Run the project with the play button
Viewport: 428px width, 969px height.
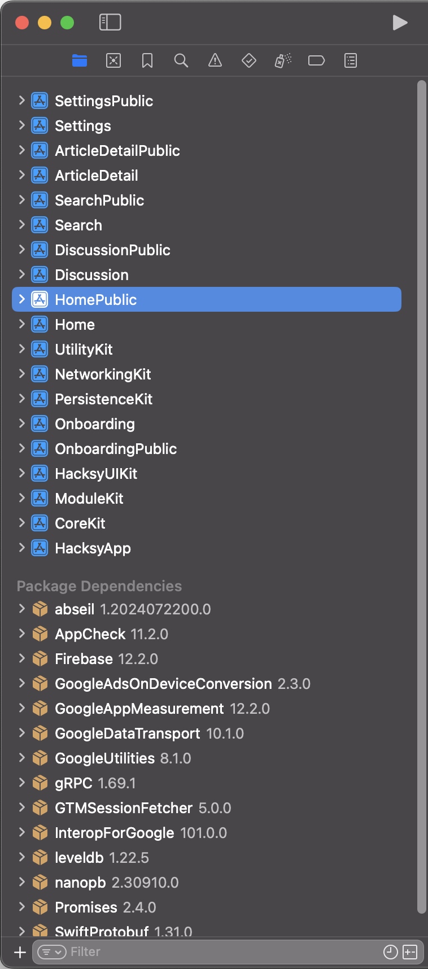(x=400, y=23)
